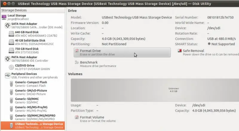Click the Safe Removal text
239x131 pixels.
tap(193, 51)
